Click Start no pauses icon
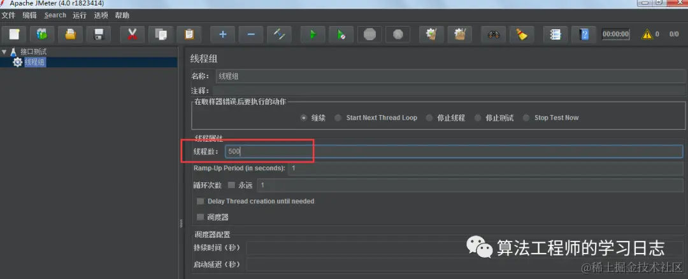This screenshot has height=279, width=688. click(341, 34)
